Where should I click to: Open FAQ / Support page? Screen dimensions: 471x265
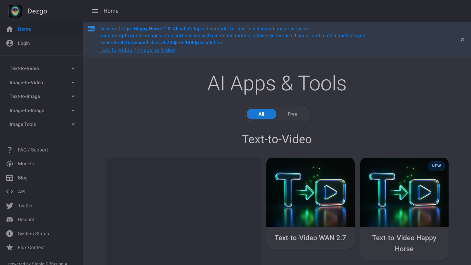[x=41, y=150]
